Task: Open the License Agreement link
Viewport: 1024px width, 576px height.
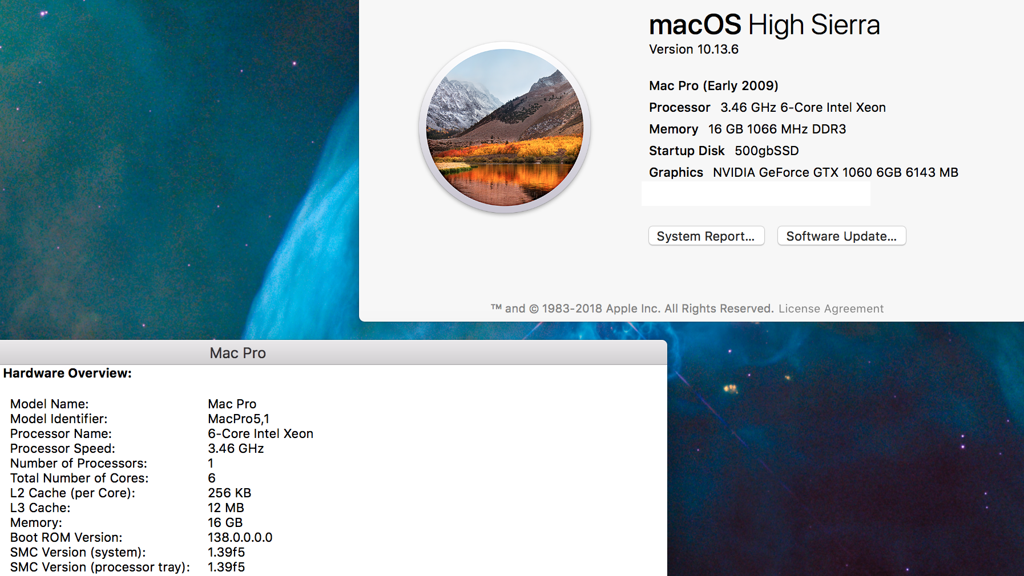Action: click(x=831, y=309)
